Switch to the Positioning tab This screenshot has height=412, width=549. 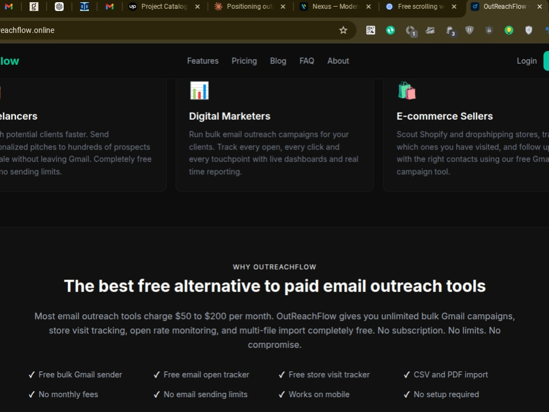point(249,6)
